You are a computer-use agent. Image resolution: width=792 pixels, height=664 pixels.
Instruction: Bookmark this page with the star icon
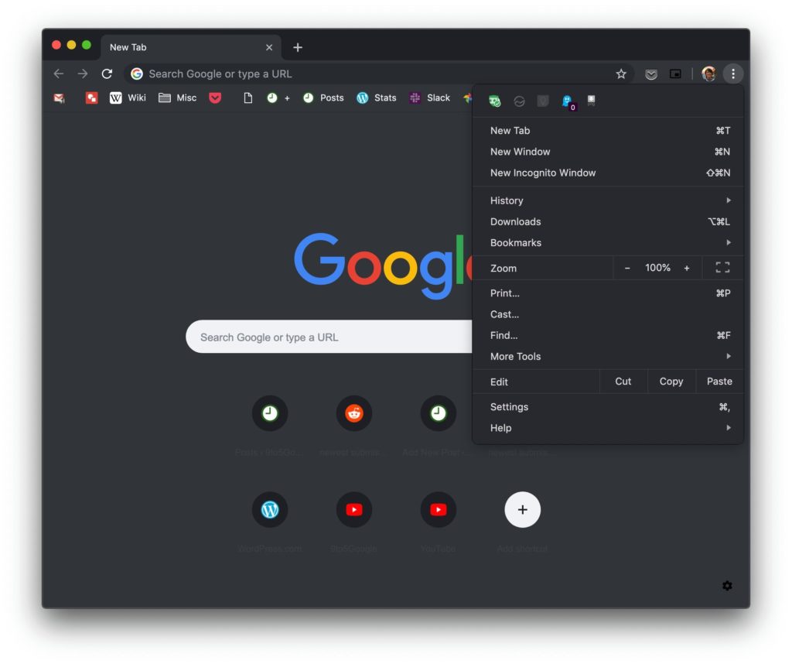[621, 74]
